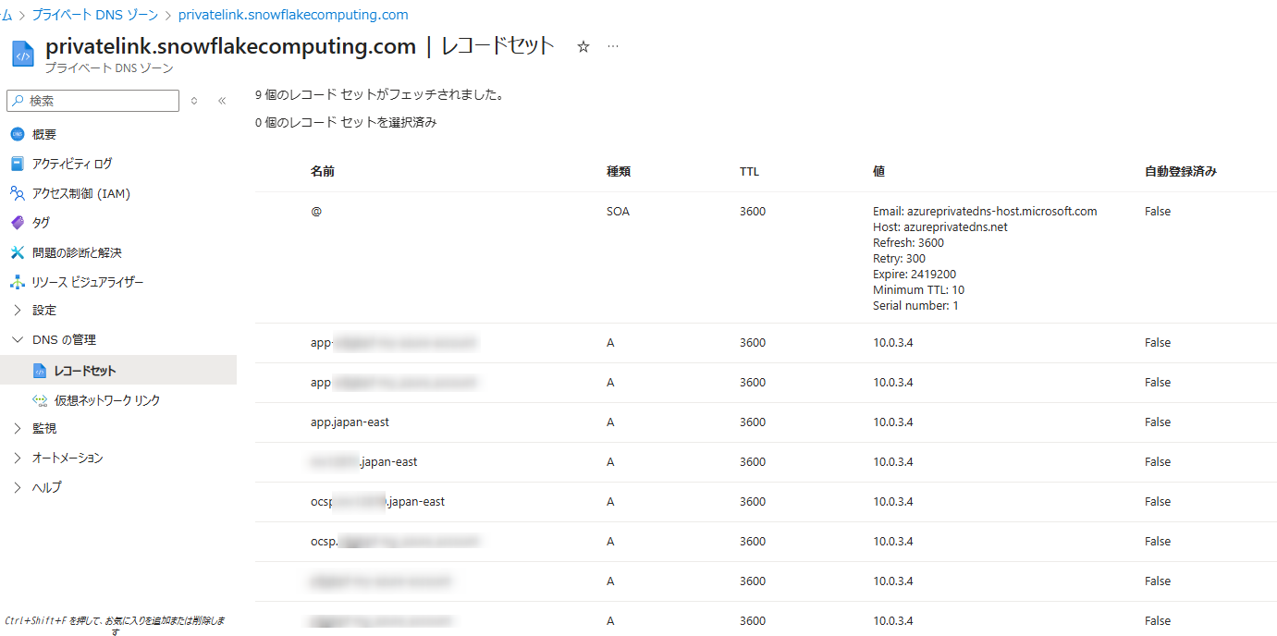Screen dimensions: 1277x636
Task: Click the Recordsets (レコードセット) menu icon
Action: click(x=40, y=371)
